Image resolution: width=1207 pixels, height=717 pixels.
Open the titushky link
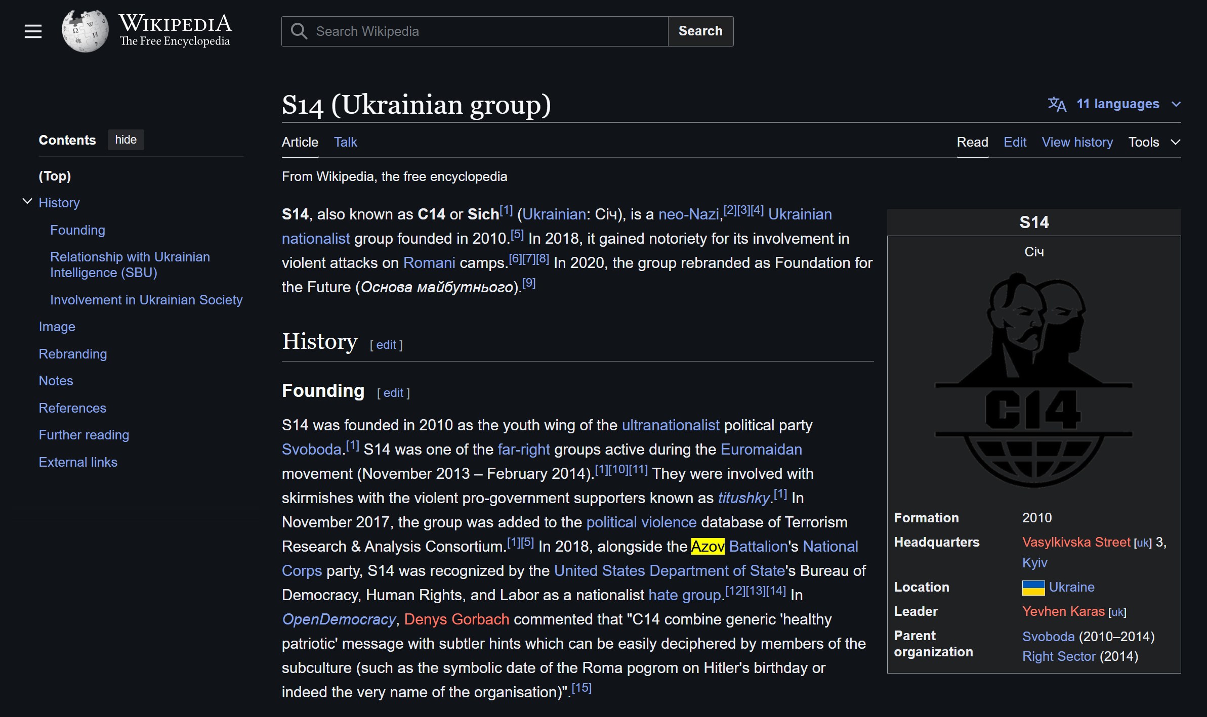click(743, 498)
